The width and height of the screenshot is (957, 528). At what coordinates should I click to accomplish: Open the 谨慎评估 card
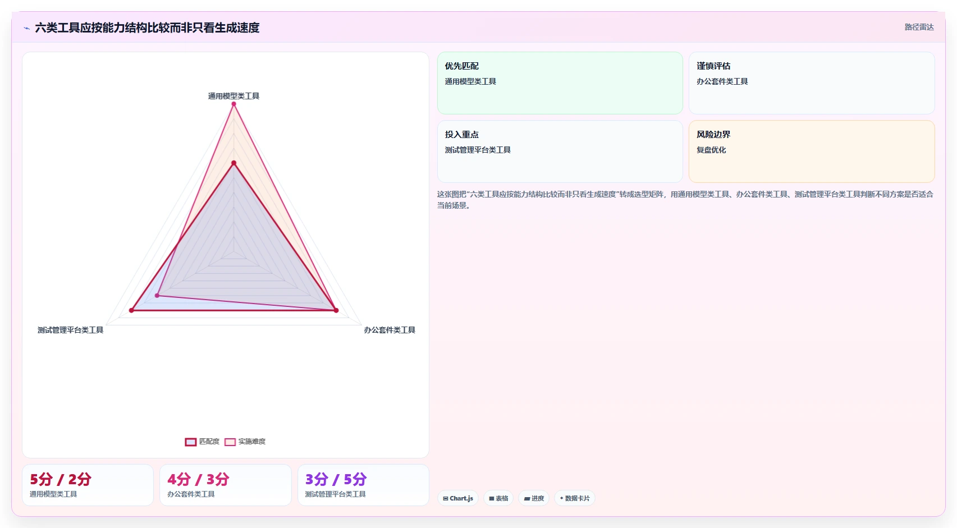coord(812,83)
